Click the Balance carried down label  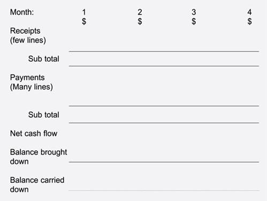(x=37, y=185)
